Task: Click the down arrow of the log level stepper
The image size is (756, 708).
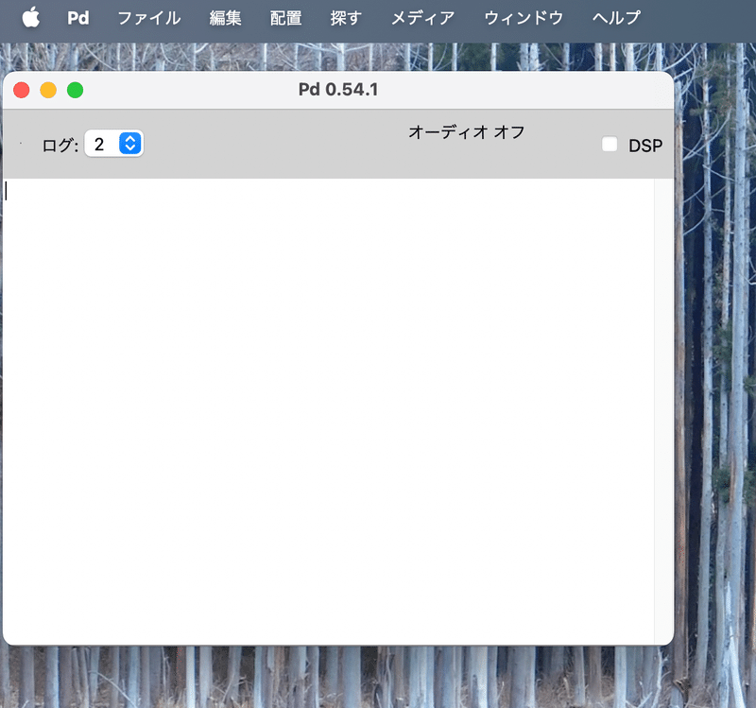Action: click(129, 148)
